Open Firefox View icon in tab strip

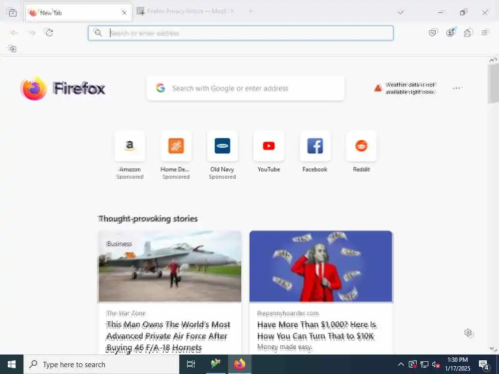click(12, 13)
